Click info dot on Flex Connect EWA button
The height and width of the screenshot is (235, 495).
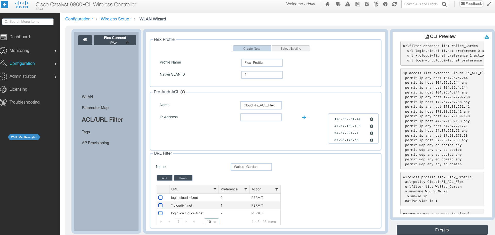pos(127,43)
